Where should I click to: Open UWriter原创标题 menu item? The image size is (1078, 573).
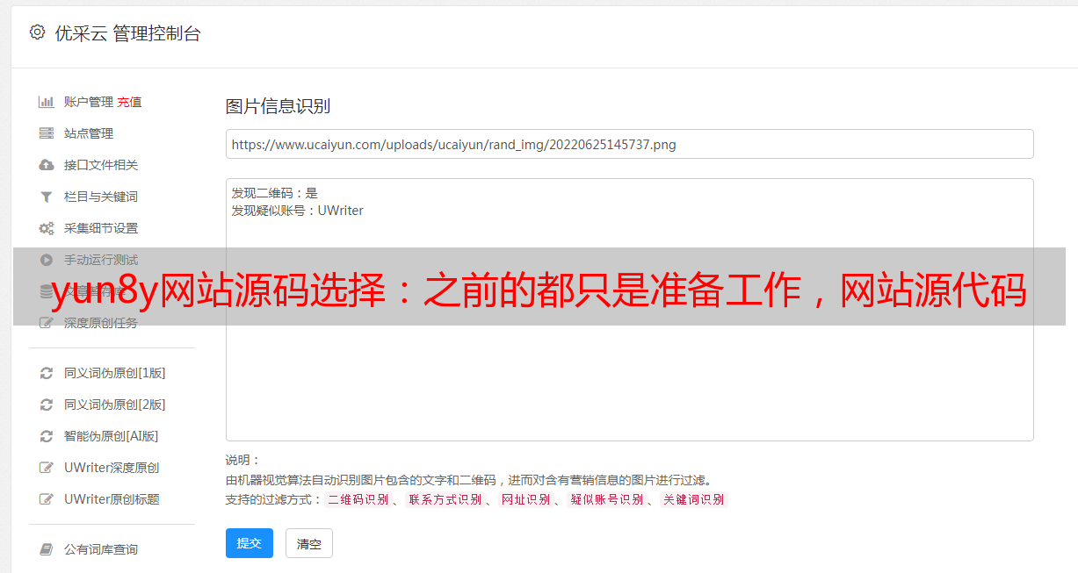pos(112,499)
